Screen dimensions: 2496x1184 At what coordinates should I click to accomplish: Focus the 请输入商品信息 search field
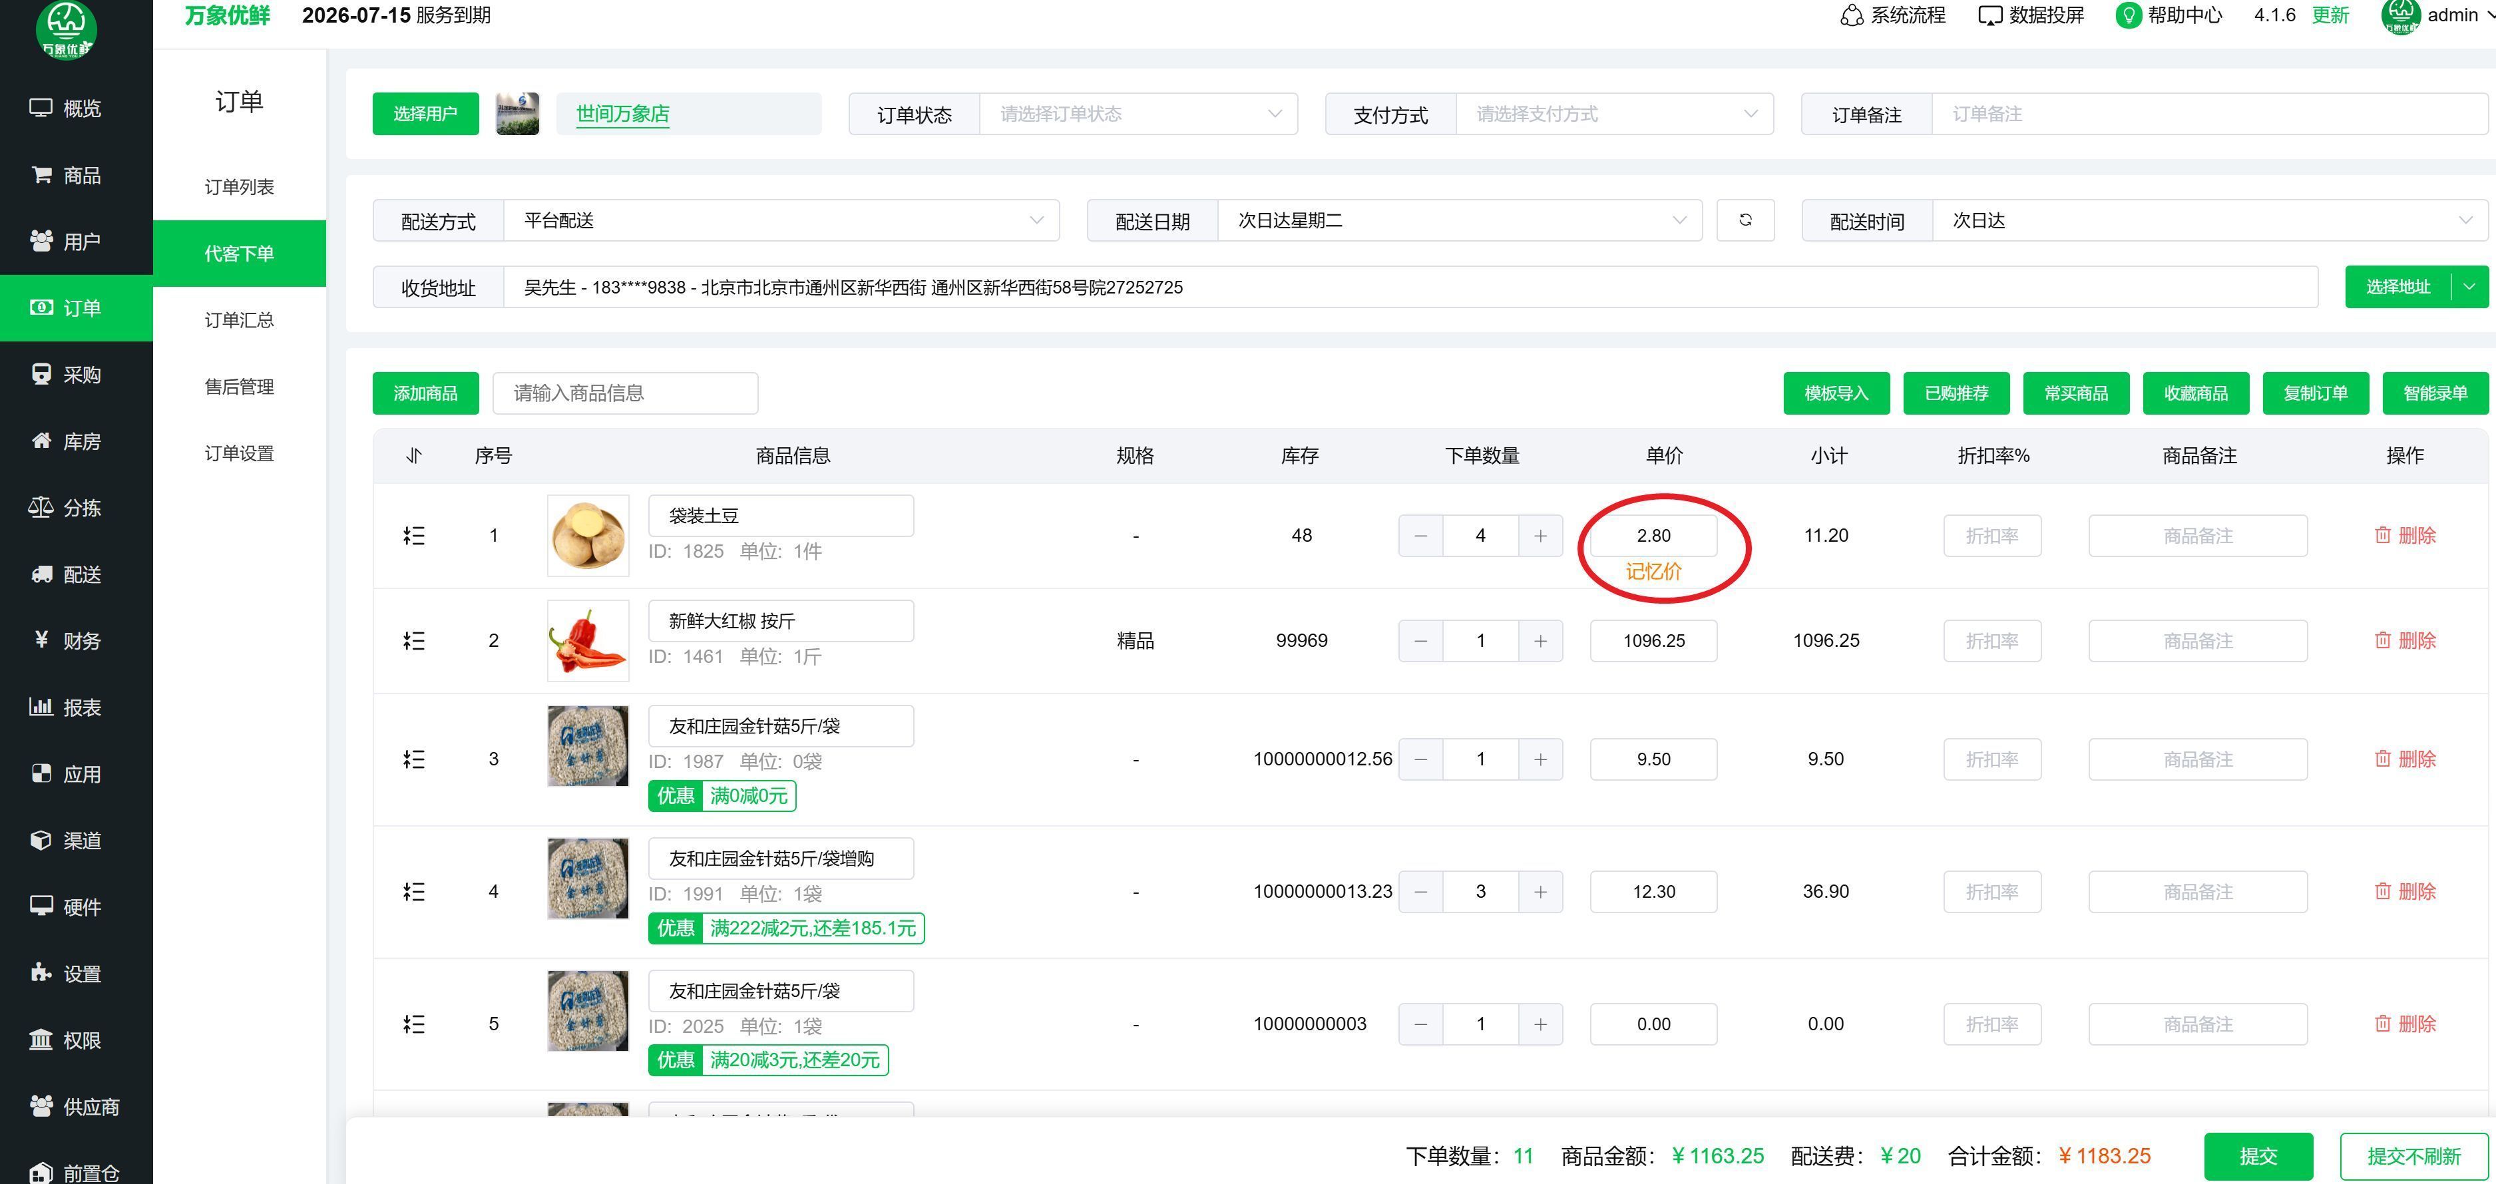(x=625, y=393)
